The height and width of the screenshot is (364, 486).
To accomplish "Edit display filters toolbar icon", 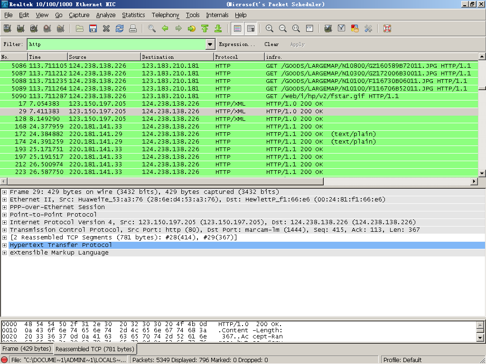I will (342, 28).
